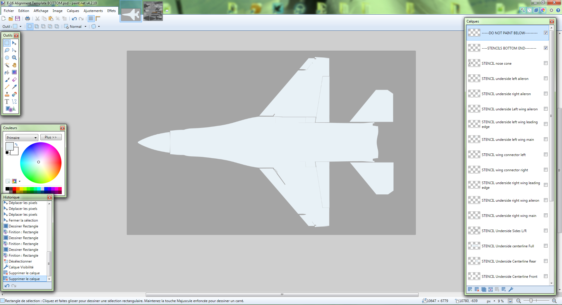The image size is (562, 305).
Task: Open the Primaire color dropdown
Action: click(22, 138)
